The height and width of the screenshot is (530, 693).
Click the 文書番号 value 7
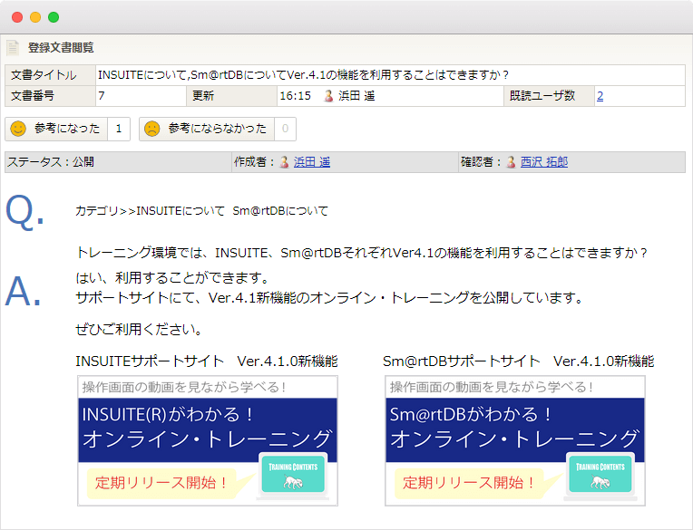[x=102, y=96]
